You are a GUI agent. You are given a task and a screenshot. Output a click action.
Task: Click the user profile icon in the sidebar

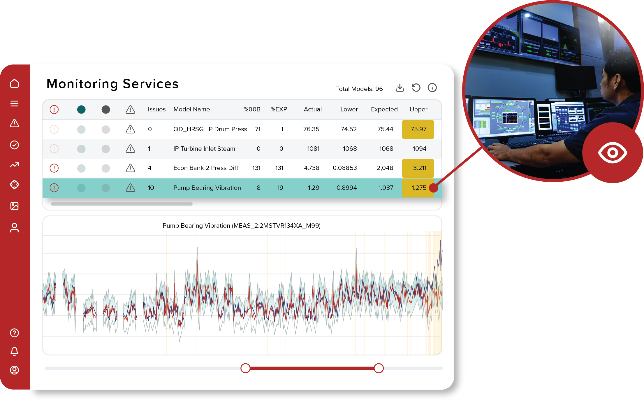coord(15,227)
